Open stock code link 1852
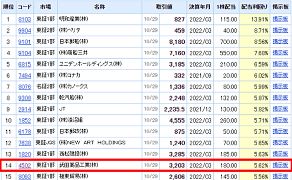Screen dimensions: 292x180 coord(25,120)
